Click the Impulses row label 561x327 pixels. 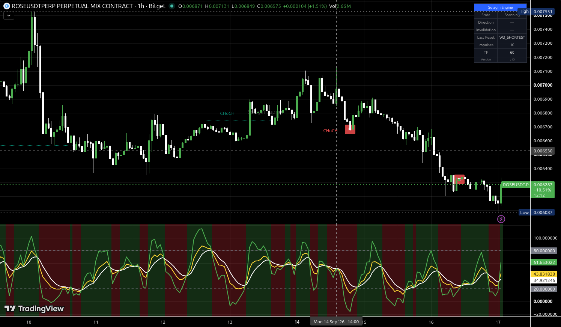point(486,45)
